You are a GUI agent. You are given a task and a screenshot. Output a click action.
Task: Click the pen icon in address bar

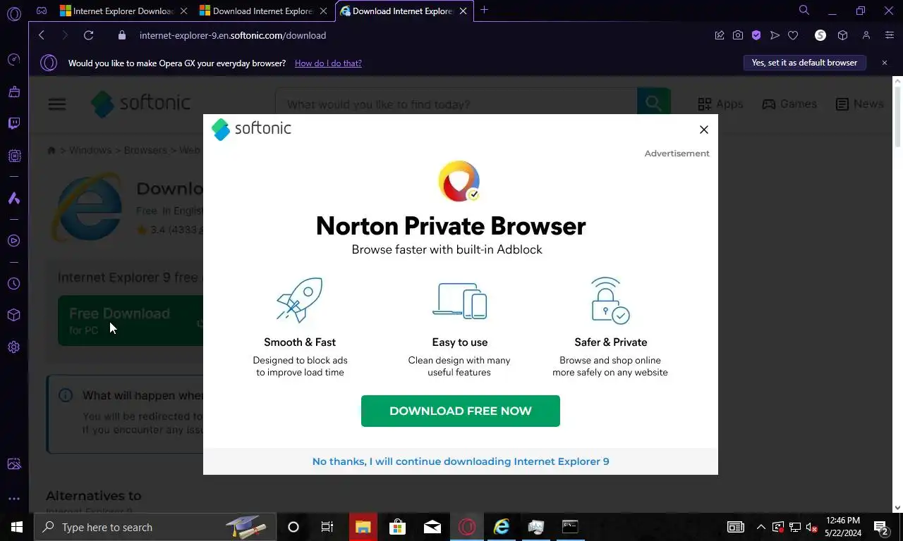(720, 35)
